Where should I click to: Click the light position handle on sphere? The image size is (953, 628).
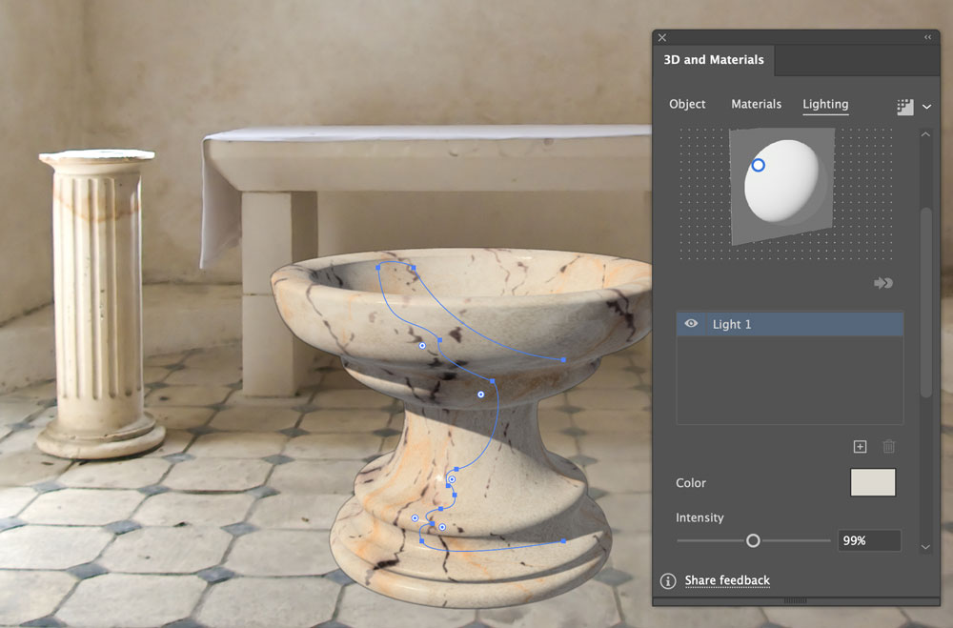point(758,165)
